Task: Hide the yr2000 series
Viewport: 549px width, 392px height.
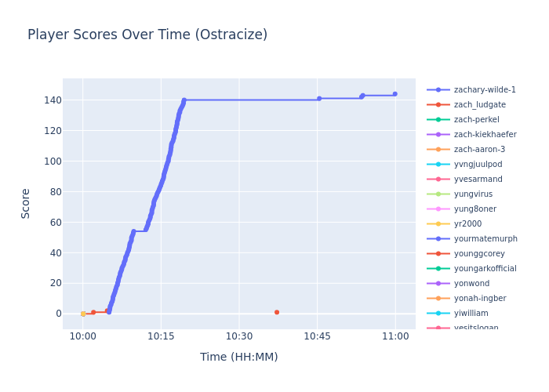Action: coord(467,224)
